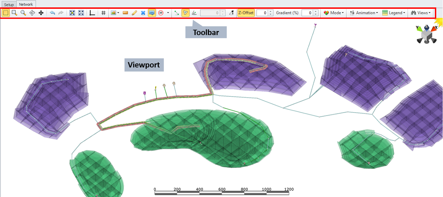Select the green connect nodes tool
This screenshot has width=443, height=197.
click(176, 13)
